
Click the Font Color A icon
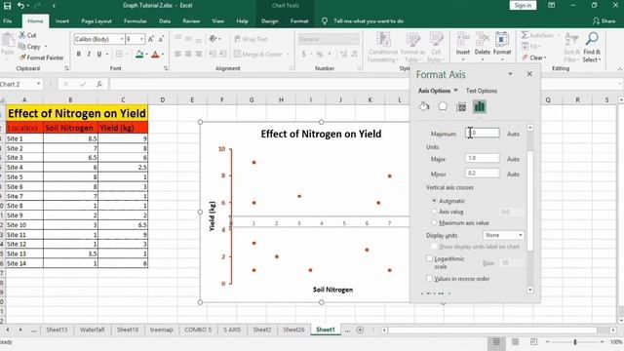[x=156, y=54]
